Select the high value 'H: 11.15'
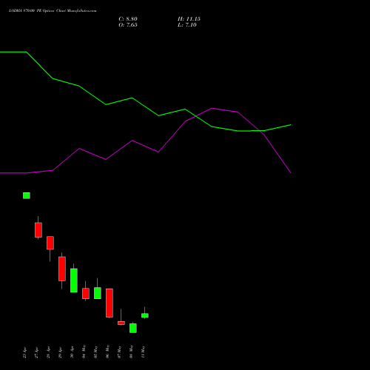The image size is (370, 370). pos(189,19)
